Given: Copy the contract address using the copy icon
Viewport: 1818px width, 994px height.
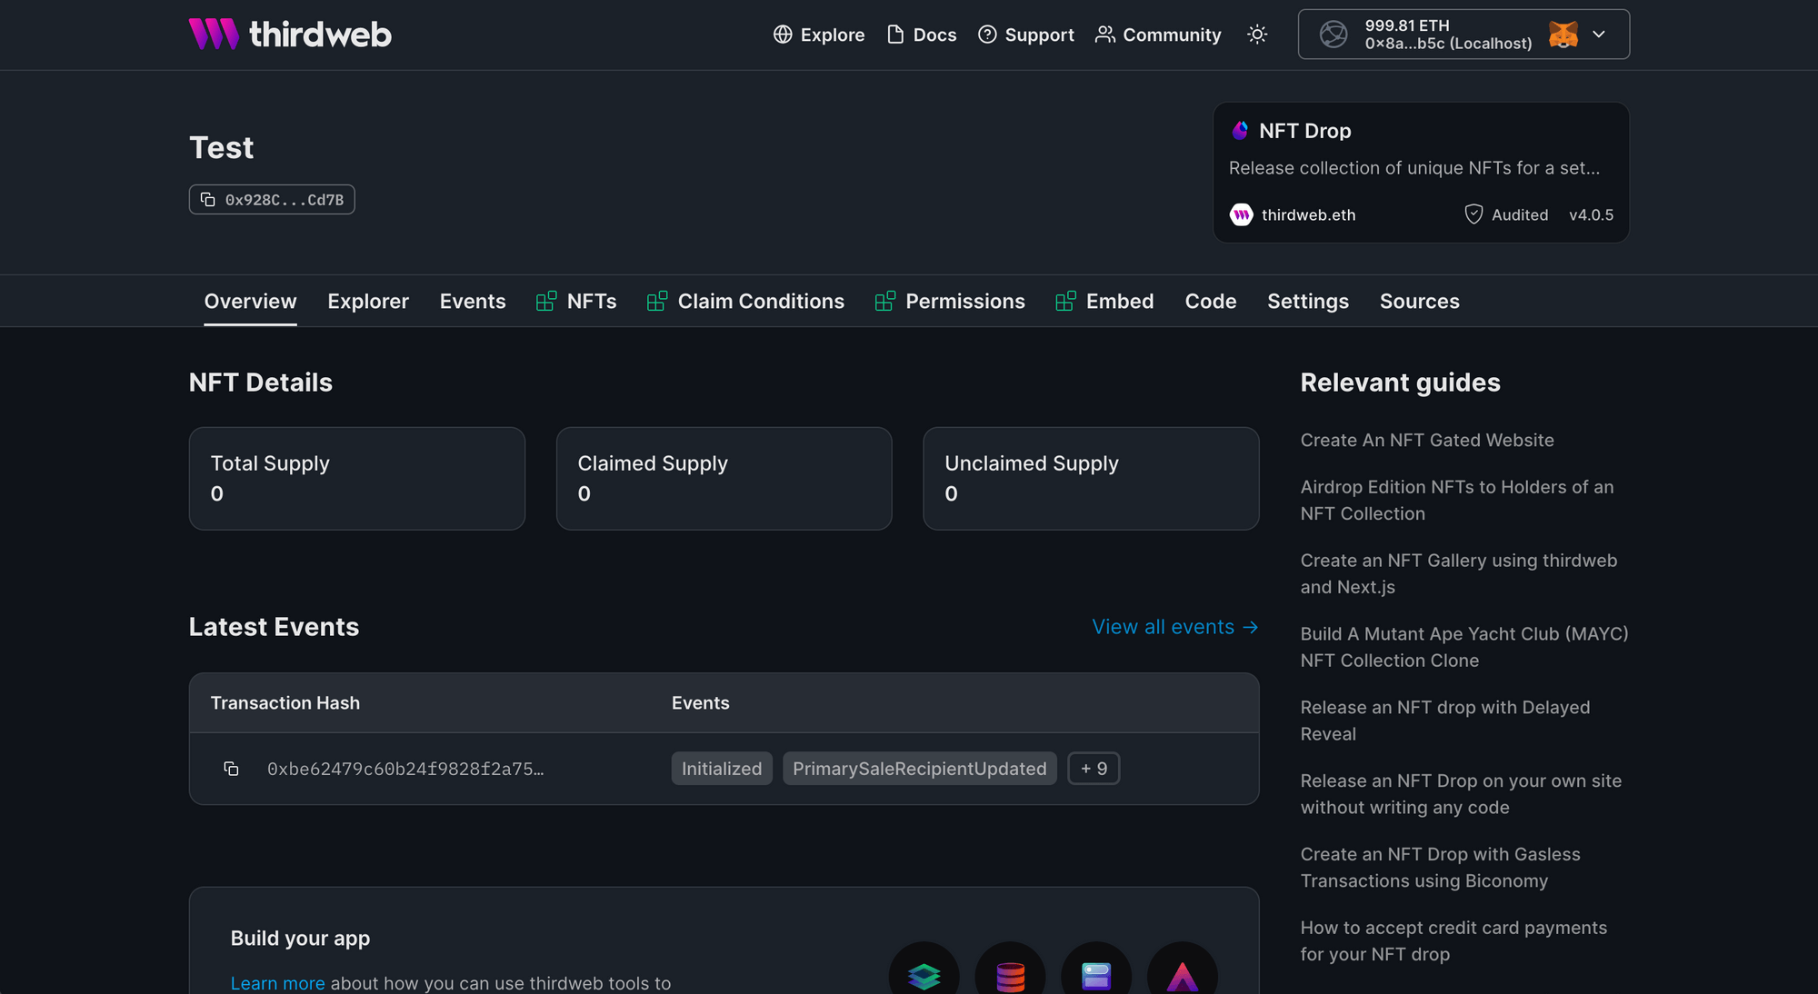Looking at the screenshot, I should (x=208, y=199).
